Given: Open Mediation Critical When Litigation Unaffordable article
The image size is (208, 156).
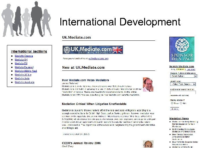Looking at the screenshot, I should (x=94, y=104).
